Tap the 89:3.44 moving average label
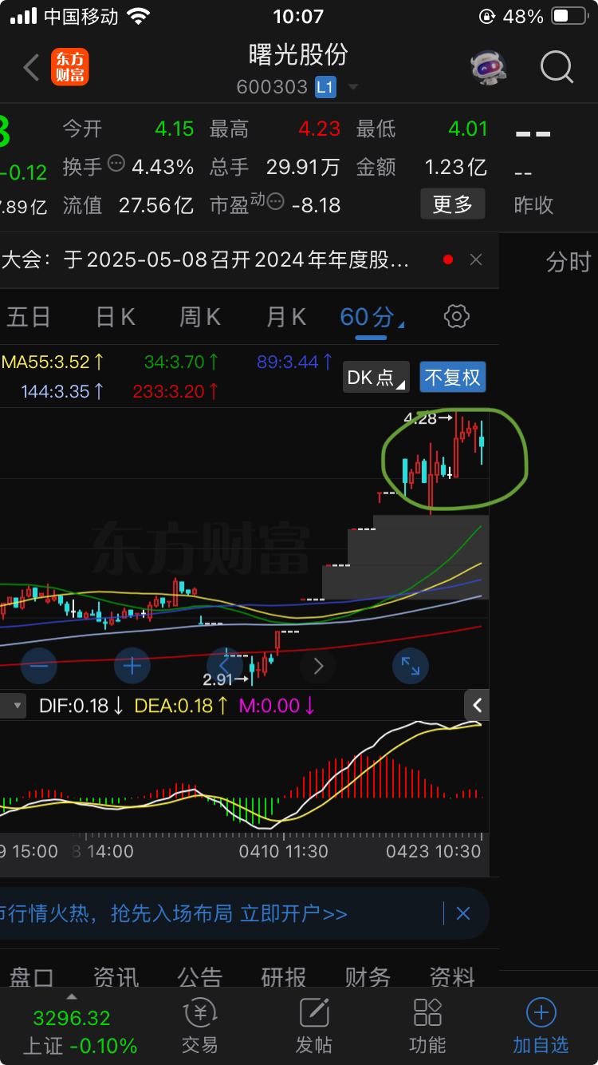Viewport: 598px width, 1065px height. 294,362
